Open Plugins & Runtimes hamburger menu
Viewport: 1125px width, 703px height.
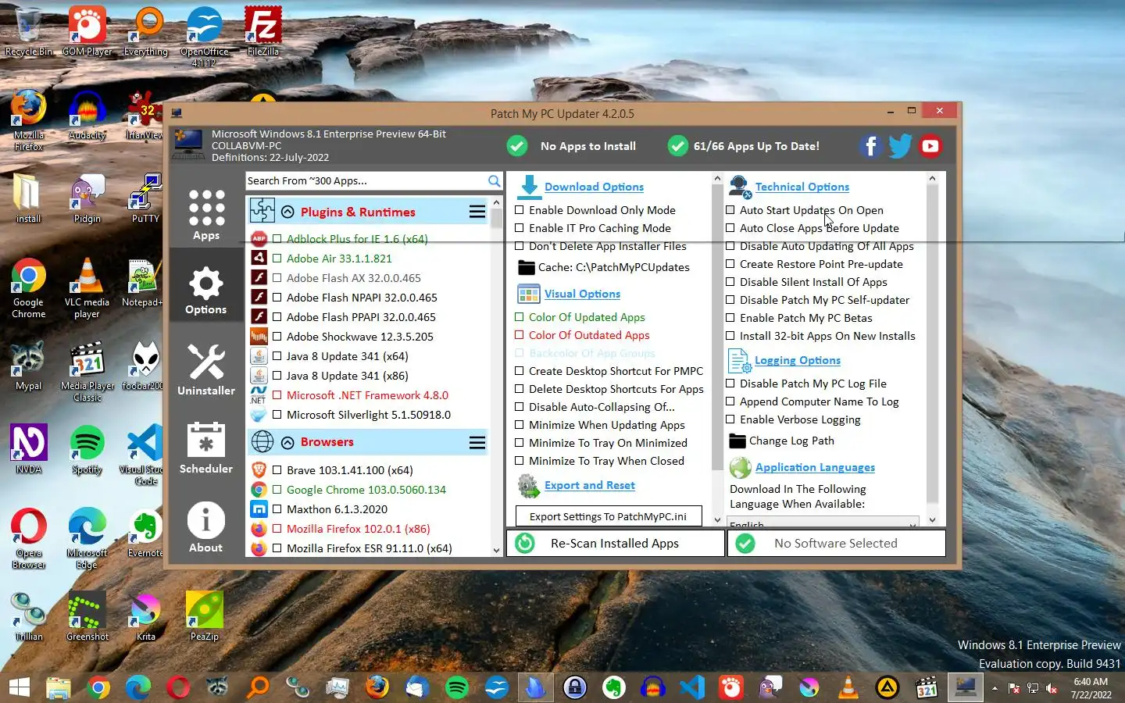pos(477,212)
